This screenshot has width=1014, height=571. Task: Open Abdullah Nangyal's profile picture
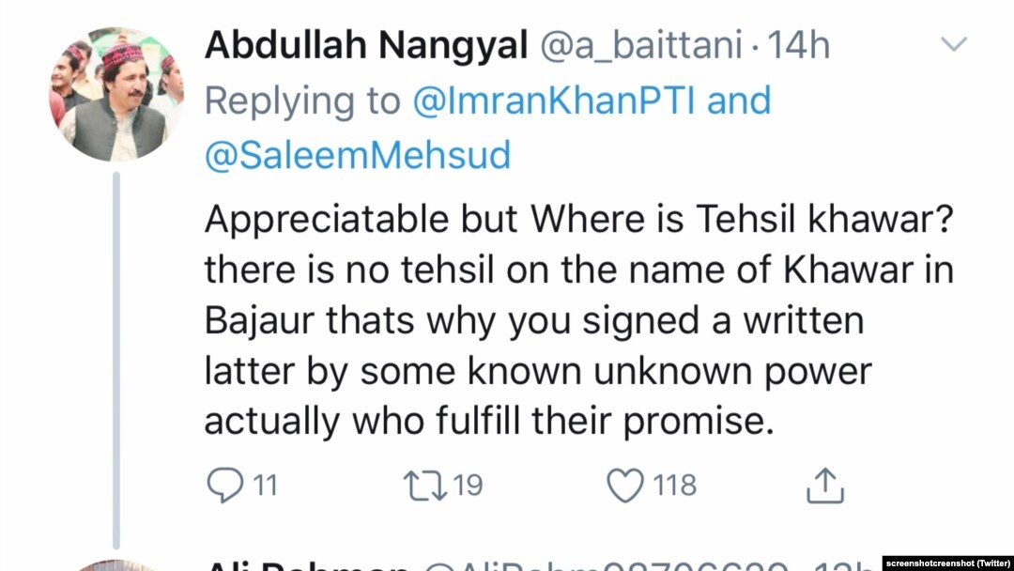pos(116,95)
